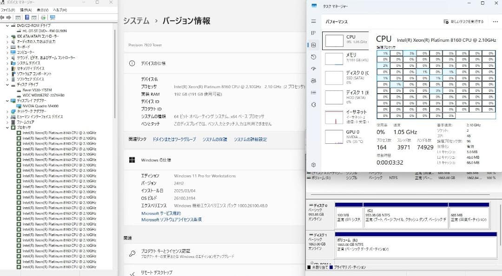Screen dimensions: 502x276
Task: Expand the キーボード node in Device Manager
Action: (x=7, y=47)
